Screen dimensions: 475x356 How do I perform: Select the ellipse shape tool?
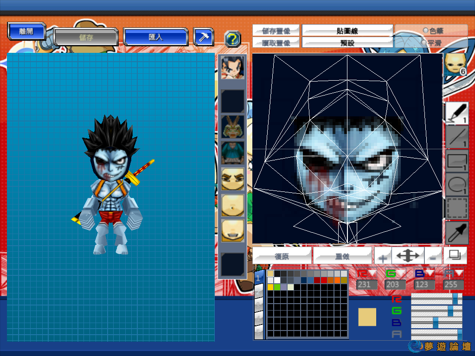pyautogui.click(x=457, y=184)
